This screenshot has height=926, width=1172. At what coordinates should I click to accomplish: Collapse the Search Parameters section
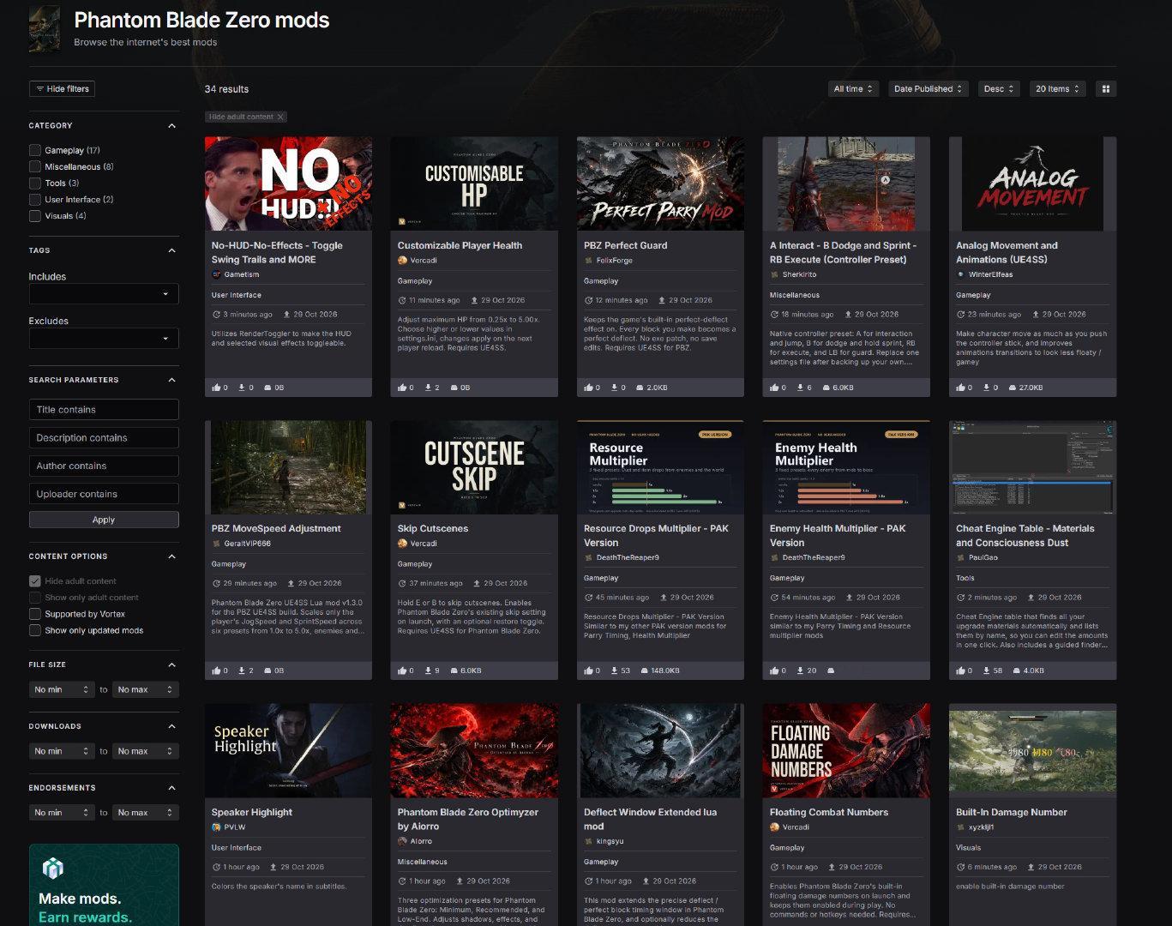pos(171,380)
